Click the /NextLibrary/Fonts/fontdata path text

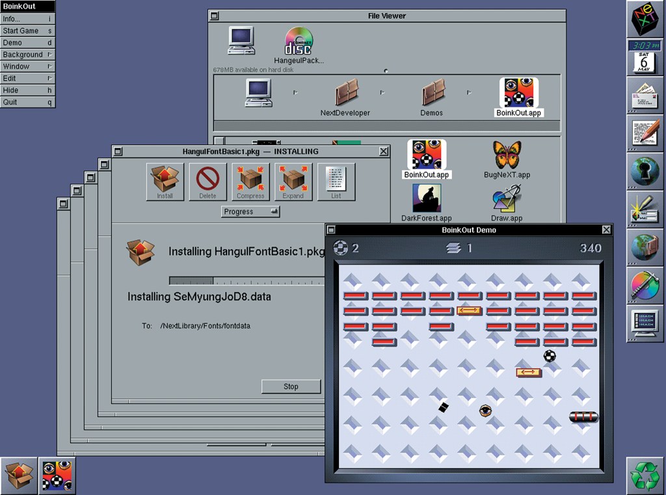205,326
